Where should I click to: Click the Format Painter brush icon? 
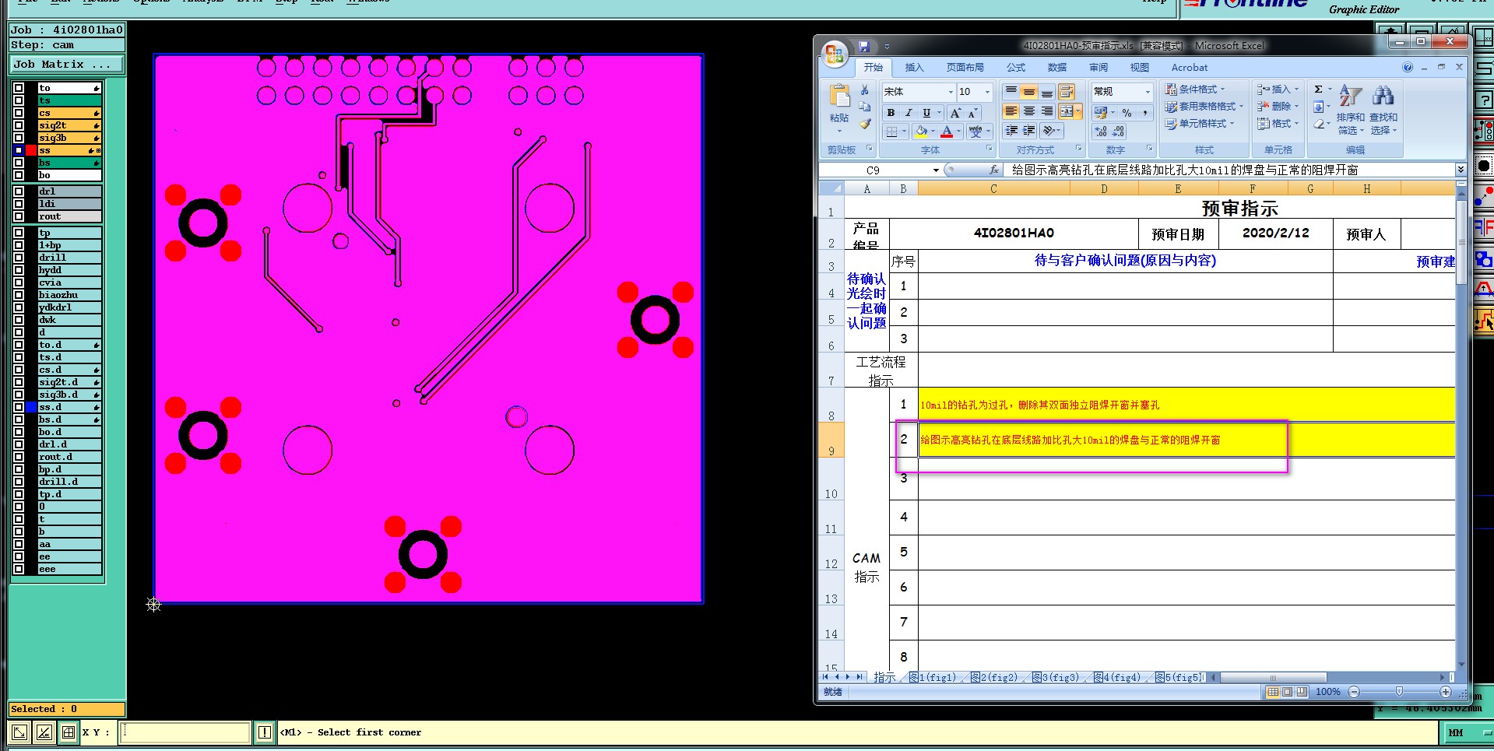[x=864, y=124]
